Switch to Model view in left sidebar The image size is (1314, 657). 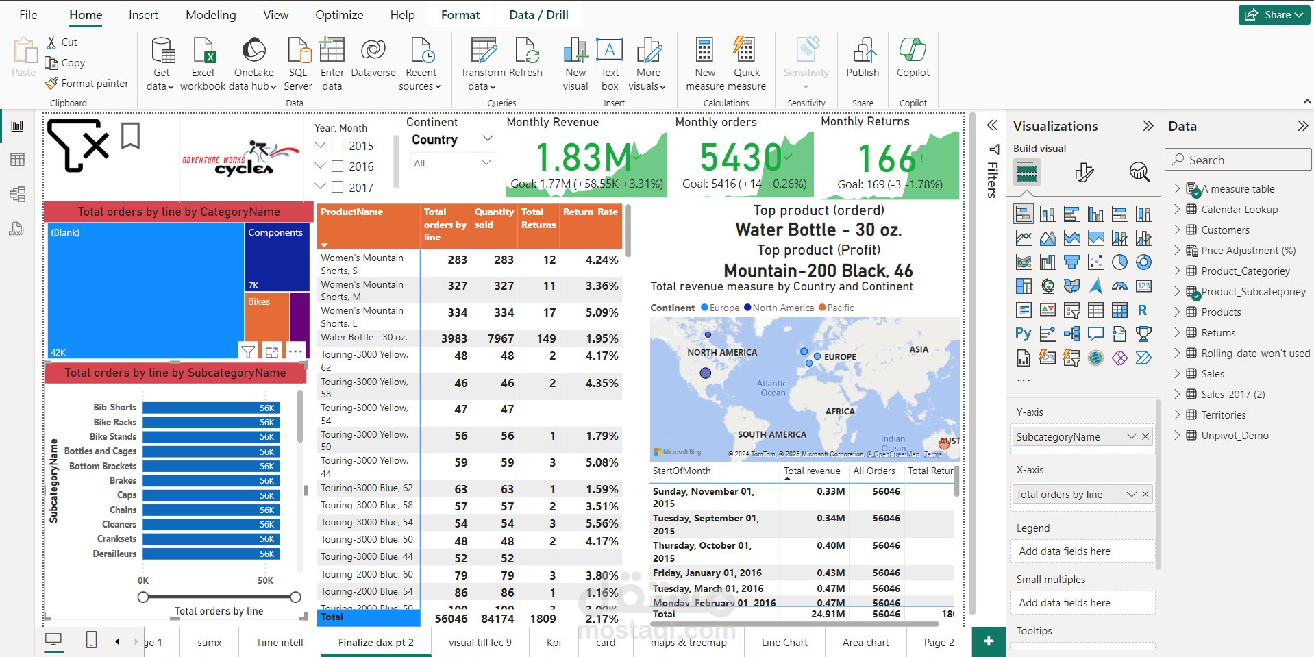pos(18,194)
